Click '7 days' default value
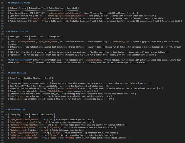This screenshot has width=185, height=143. tap(54, 135)
